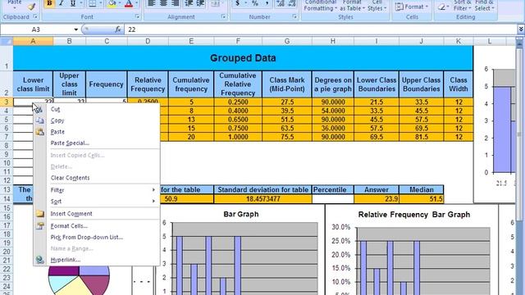Open the Filter submenu
The image size is (525, 295).
(x=97, y=190)
